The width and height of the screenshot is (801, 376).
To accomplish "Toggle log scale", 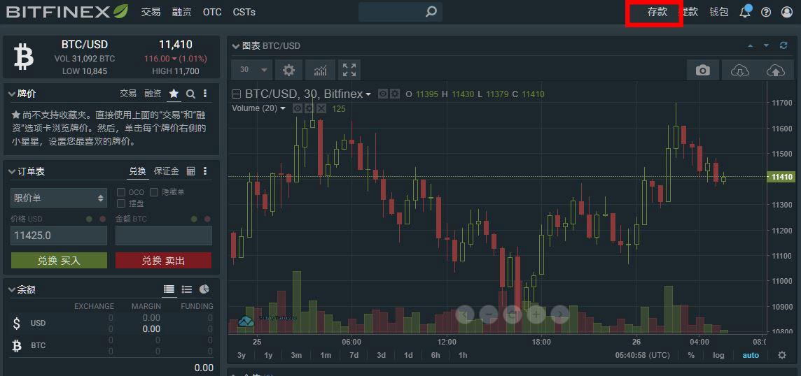I will click(719, 355).
